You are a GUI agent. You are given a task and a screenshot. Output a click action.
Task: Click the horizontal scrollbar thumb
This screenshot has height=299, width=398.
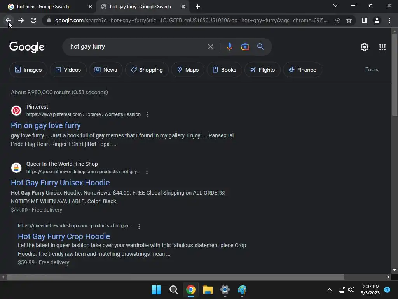[x=175, y=277]
